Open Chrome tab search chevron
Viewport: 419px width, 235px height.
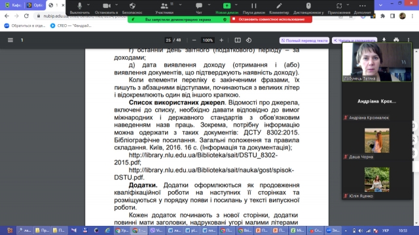(x=380, y=5)
